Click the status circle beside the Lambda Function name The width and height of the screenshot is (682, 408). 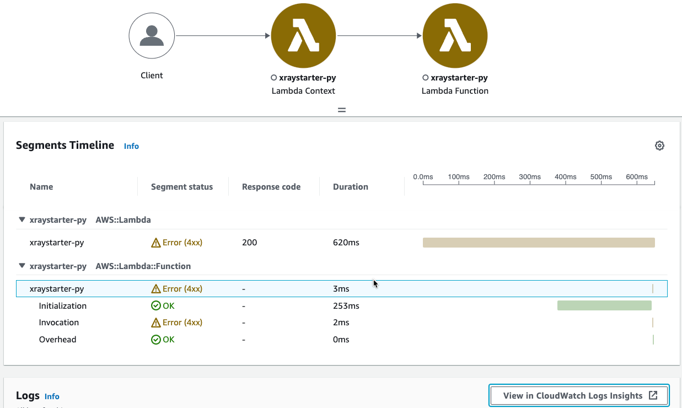(425, 78)
